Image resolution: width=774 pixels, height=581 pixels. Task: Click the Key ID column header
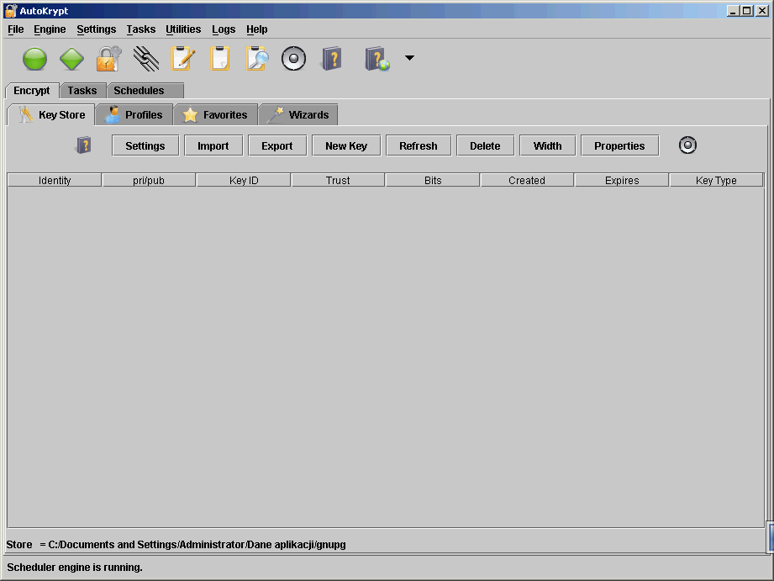point(244,180)
